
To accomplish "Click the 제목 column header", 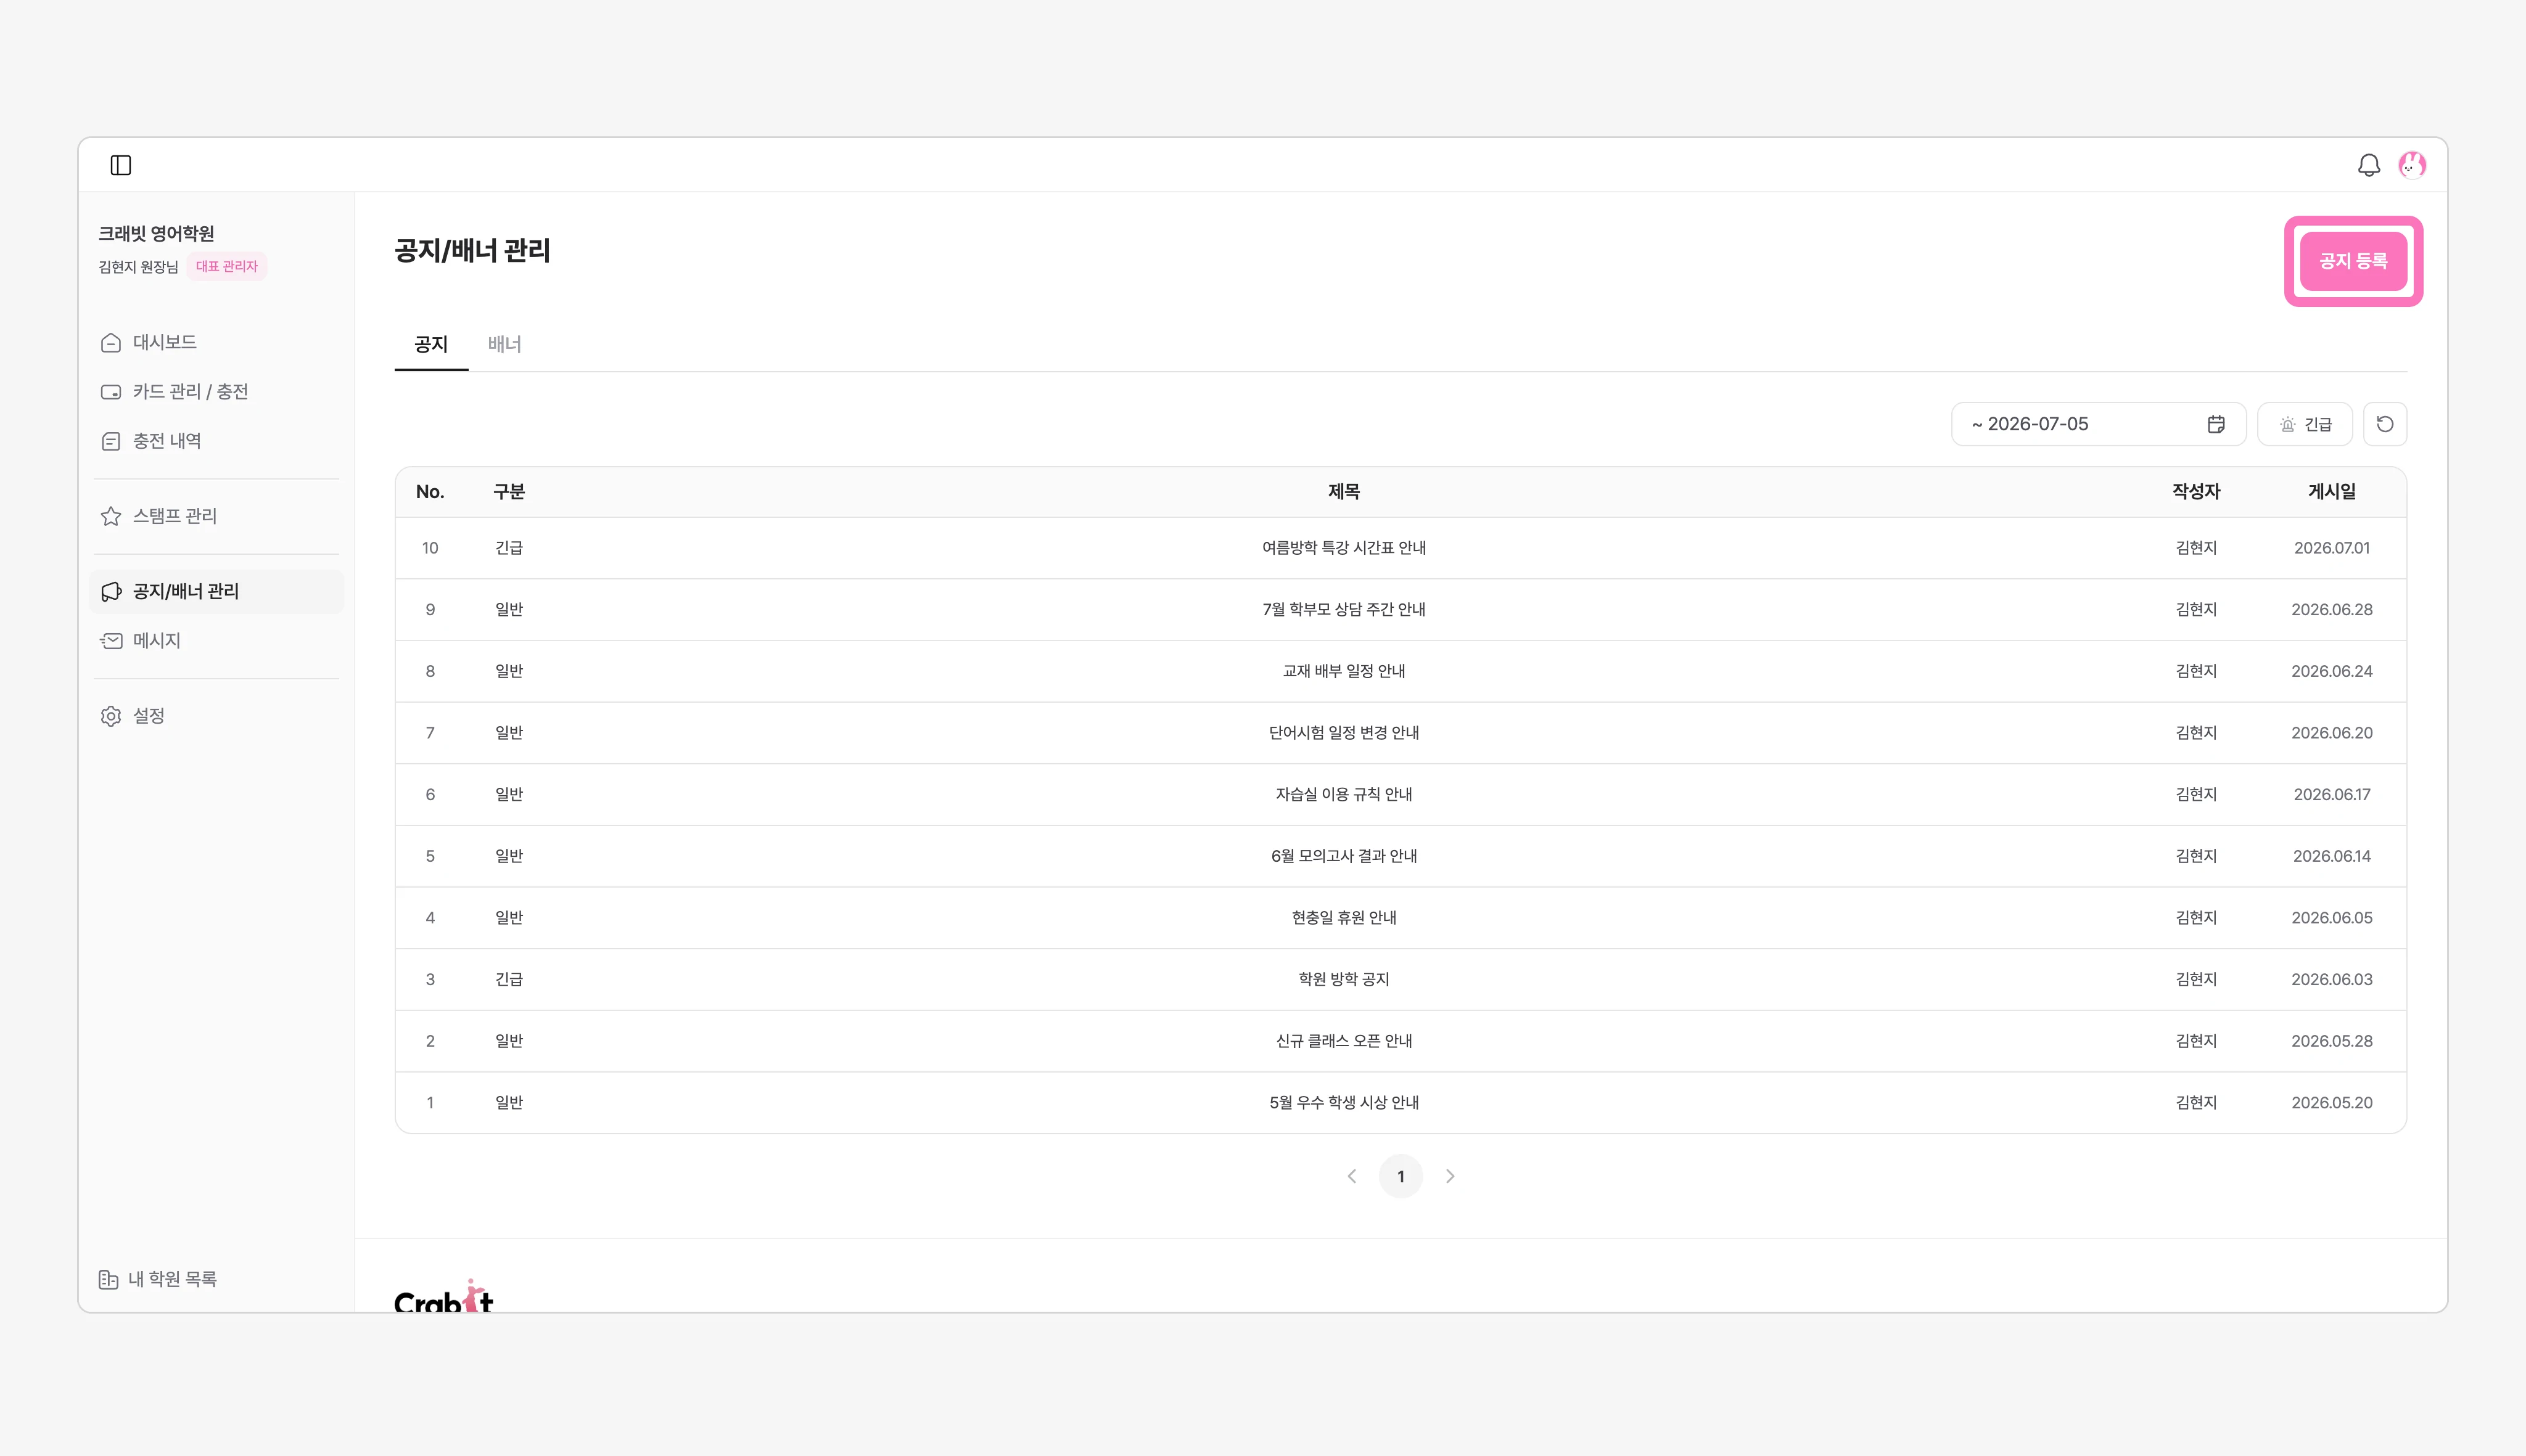I will pos(1344,492).
